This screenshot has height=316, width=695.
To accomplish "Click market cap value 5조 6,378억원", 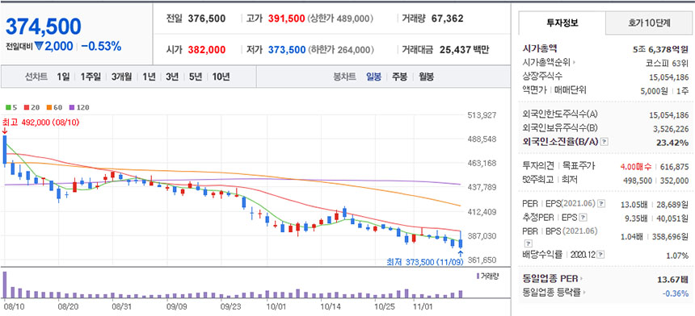I will (661, 49).
